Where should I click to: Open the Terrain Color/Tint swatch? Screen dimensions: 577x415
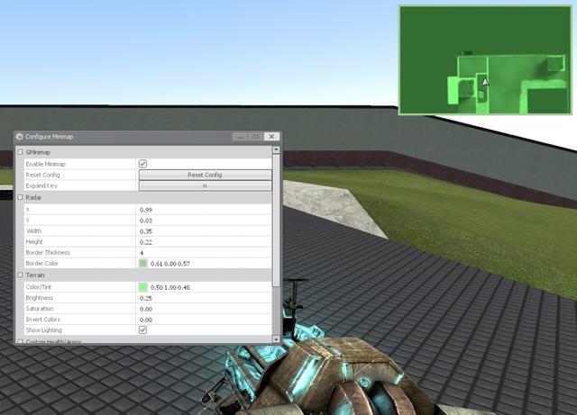click(142, 287)
